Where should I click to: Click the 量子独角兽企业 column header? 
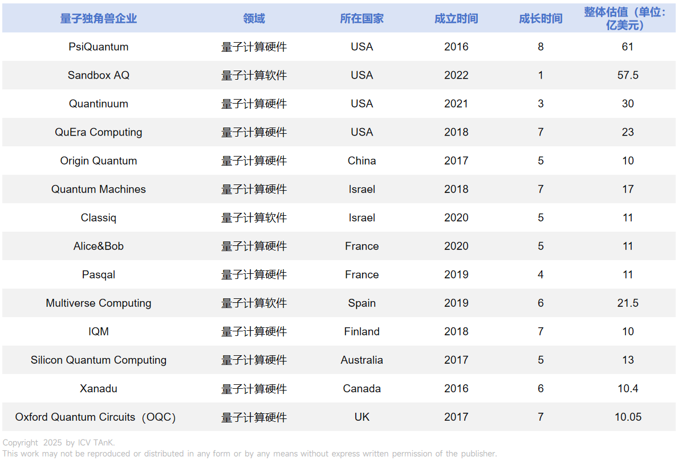point(99,18)
